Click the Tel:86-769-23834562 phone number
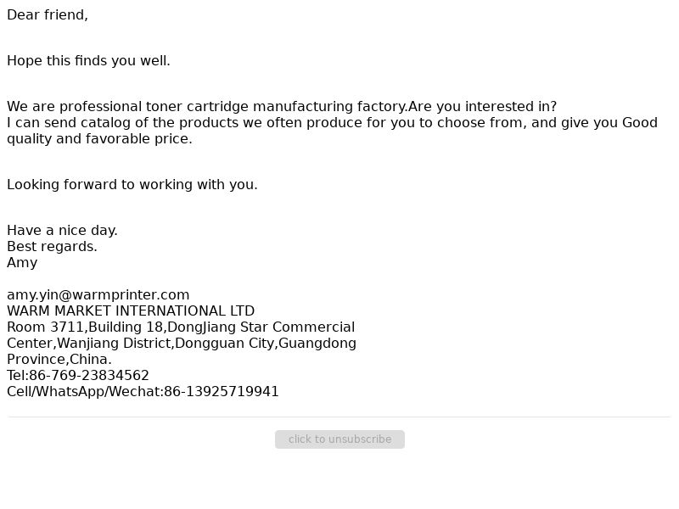679x509 pixels. 78,376
